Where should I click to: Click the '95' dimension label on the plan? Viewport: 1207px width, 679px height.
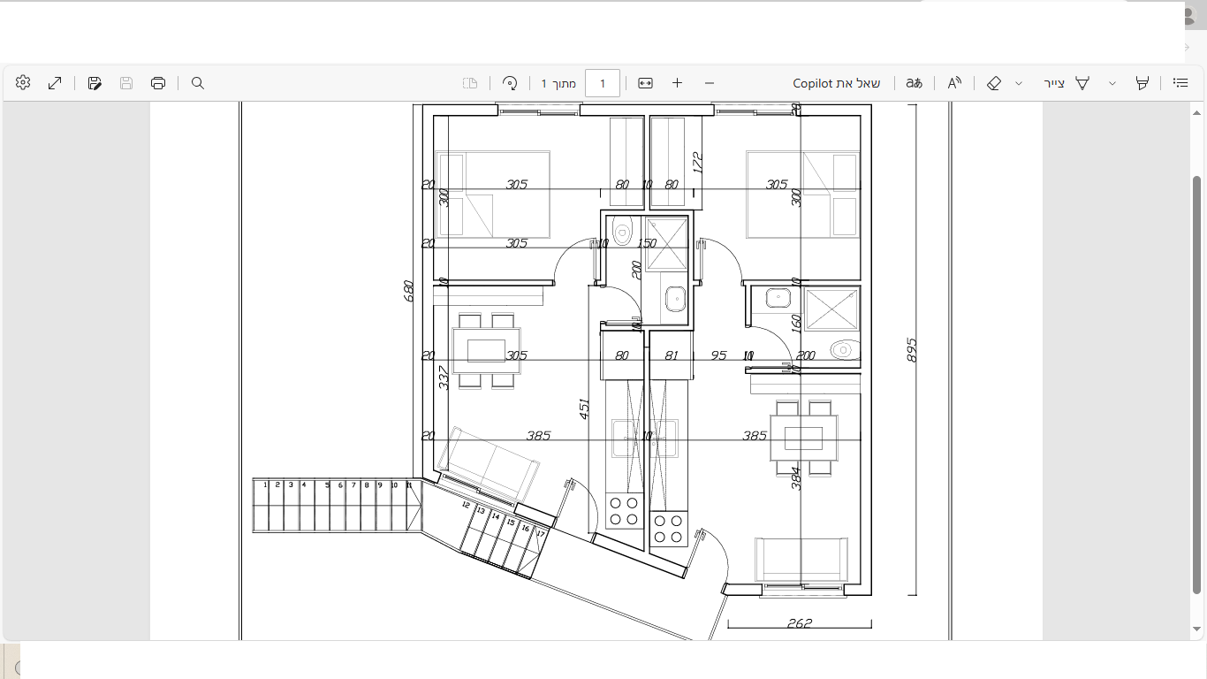718,355
